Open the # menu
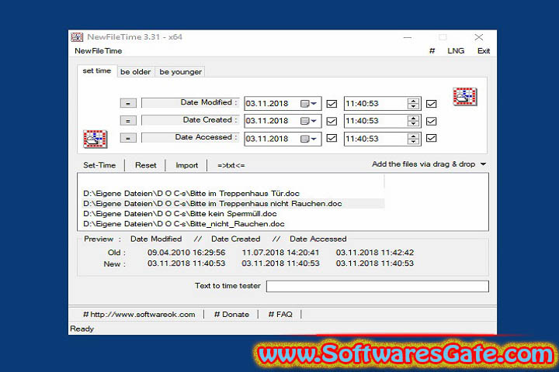The height and width of the screenshot is (372, 559). coord(432,51)
